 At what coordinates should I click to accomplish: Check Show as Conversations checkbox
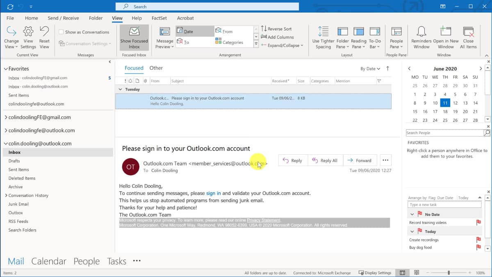(61, 32)
